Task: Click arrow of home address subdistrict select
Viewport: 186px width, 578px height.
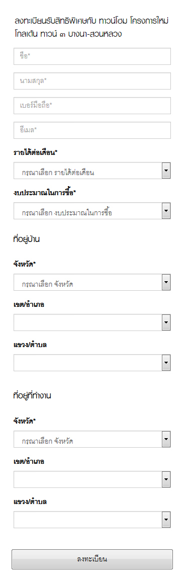Action: pos(166,363)
